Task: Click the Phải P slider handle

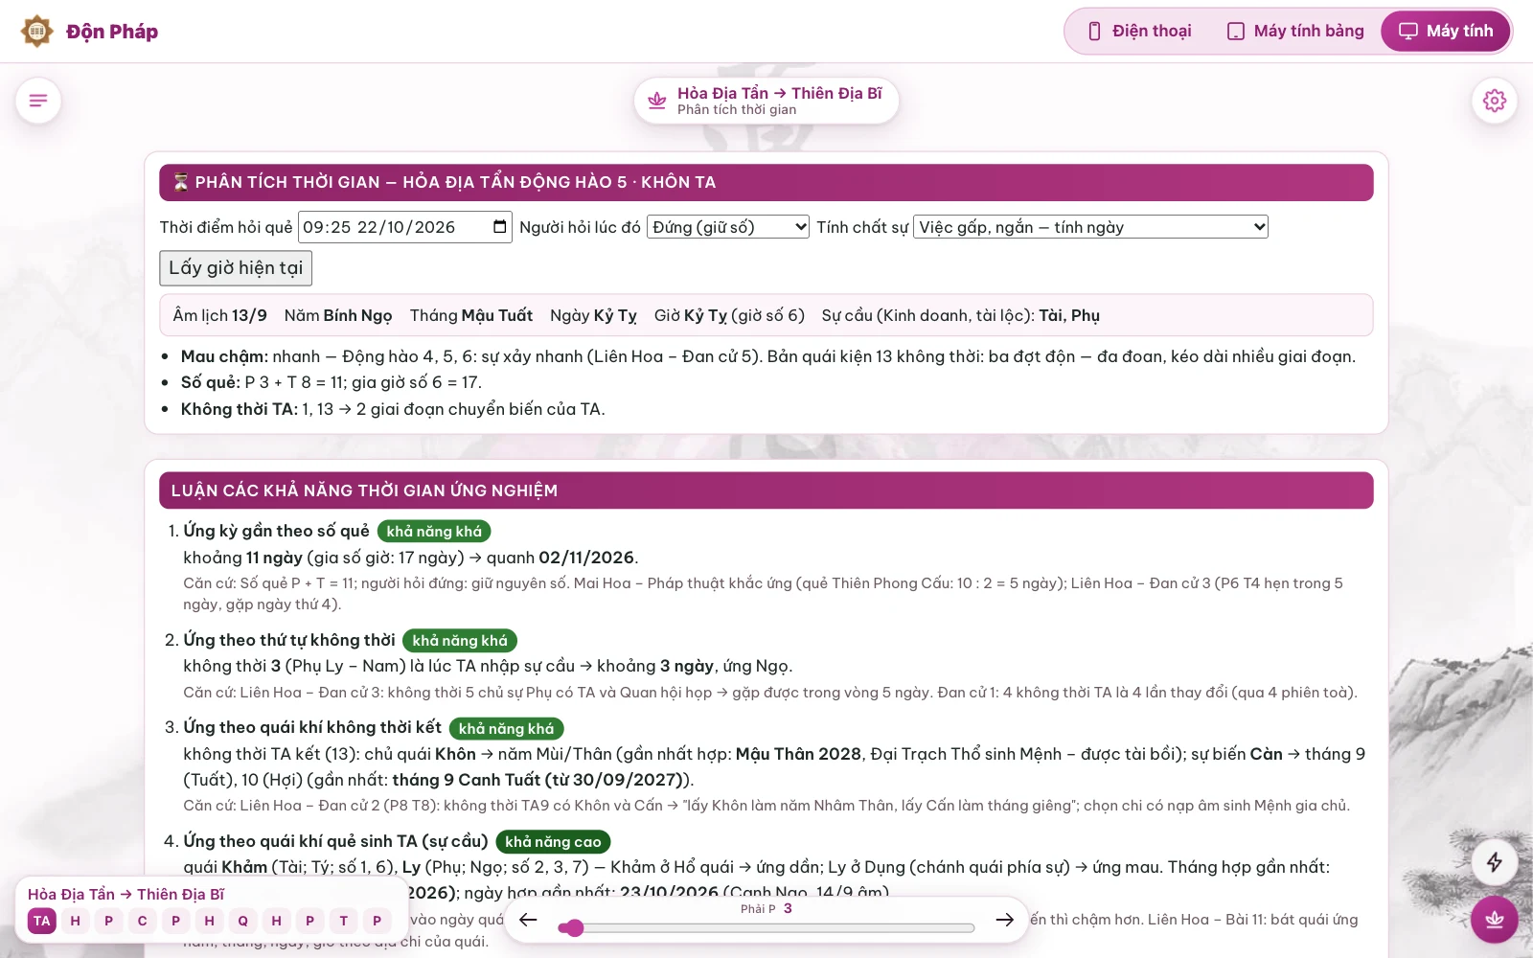Action: click(574, 927)
